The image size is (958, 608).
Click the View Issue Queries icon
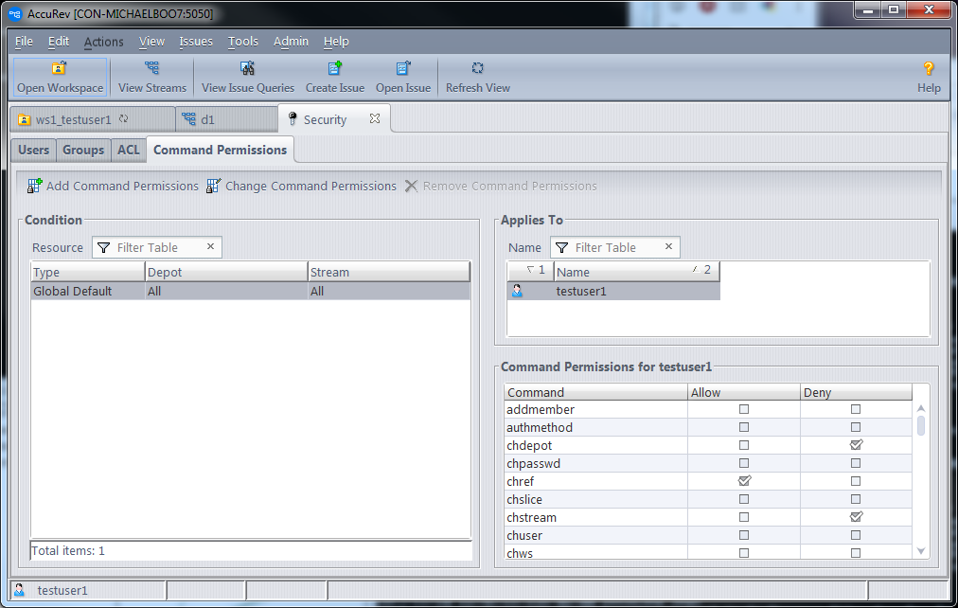coord(247,69)
